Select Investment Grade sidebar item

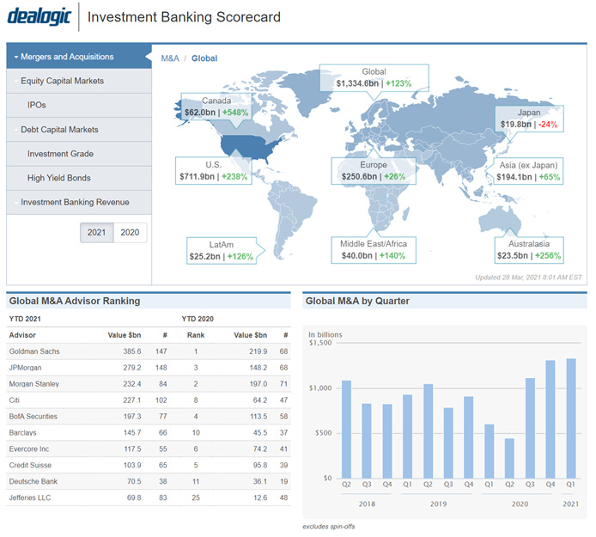coord(79,154)
